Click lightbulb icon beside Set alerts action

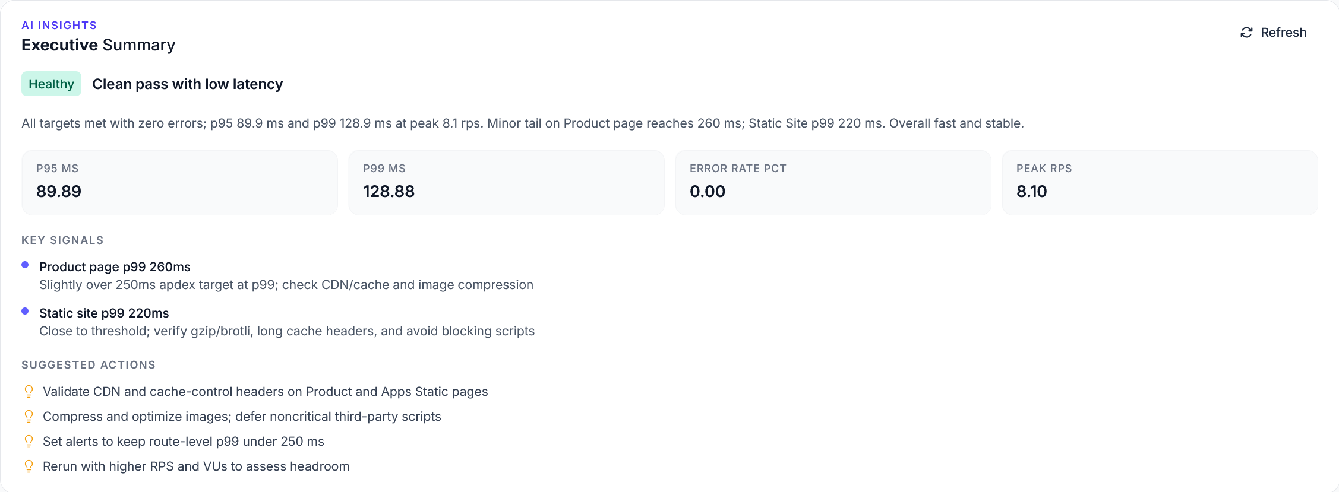click(29, 441)
